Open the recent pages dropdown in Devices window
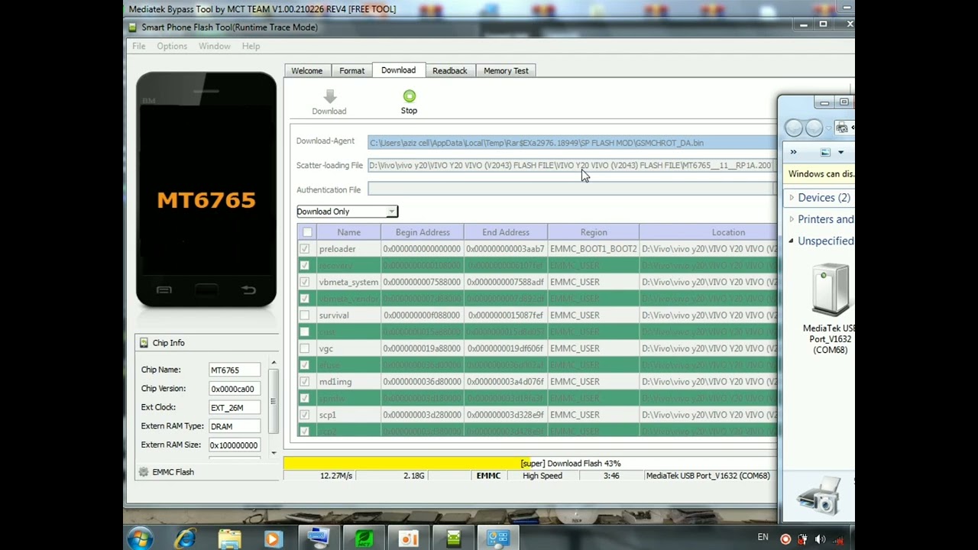 pyautogui.click(x=830, y=128)
